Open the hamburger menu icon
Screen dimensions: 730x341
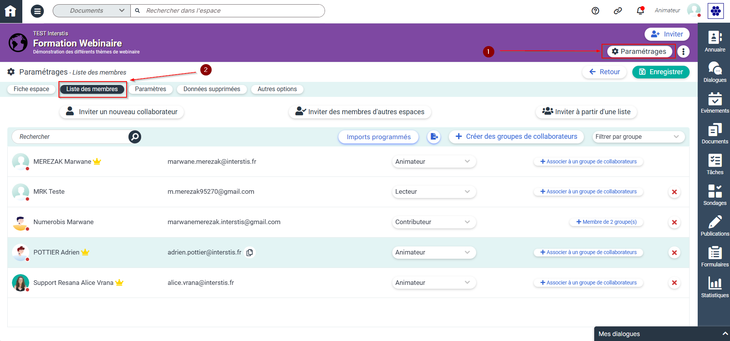[37, 11]
